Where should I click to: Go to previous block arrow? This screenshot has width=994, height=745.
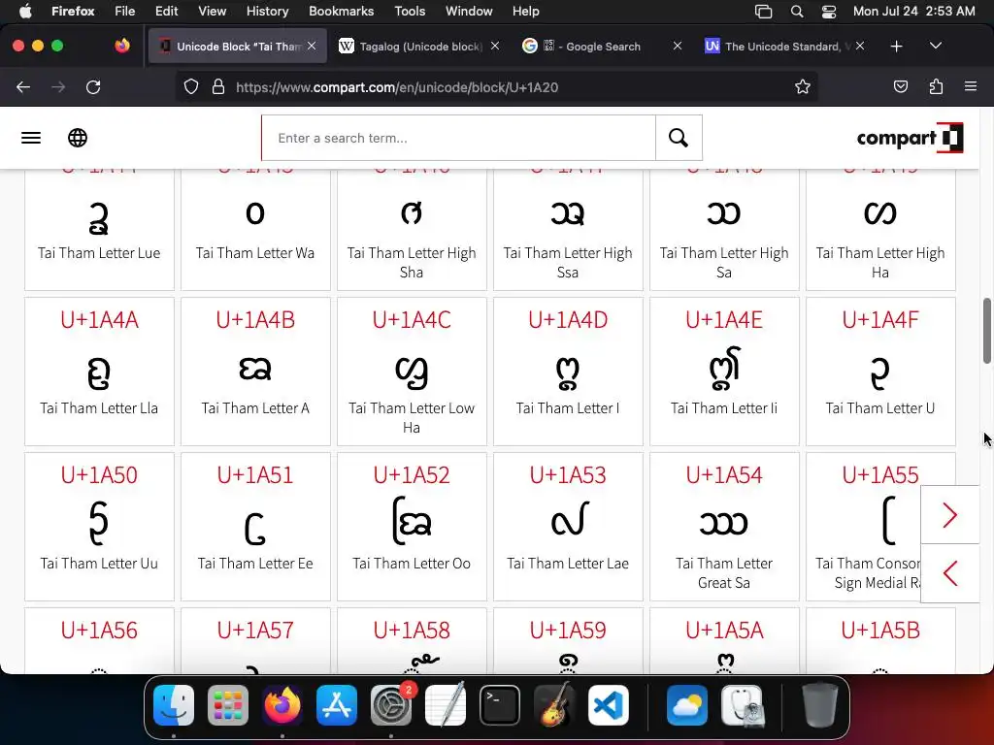pos(949,573)
